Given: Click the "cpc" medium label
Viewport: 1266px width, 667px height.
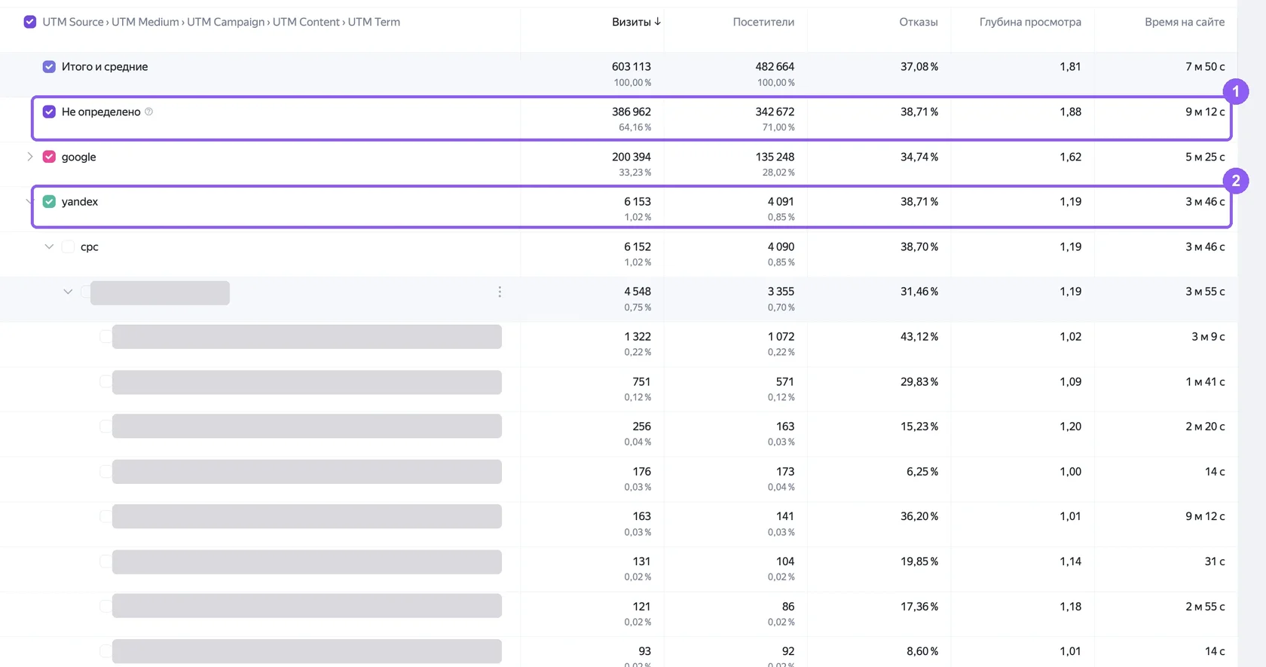Looking at the screenshot, I should click(x=90, y=246).
